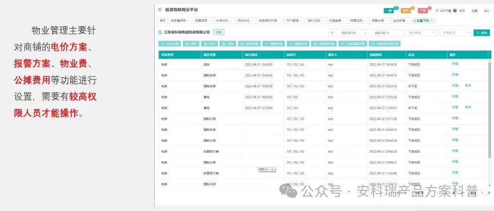Image resolution: width=494 pixels, height=211 pixels.
Task: Click company name 江苏安科瑞电器制造有限公司
Action: pos(187,32)
